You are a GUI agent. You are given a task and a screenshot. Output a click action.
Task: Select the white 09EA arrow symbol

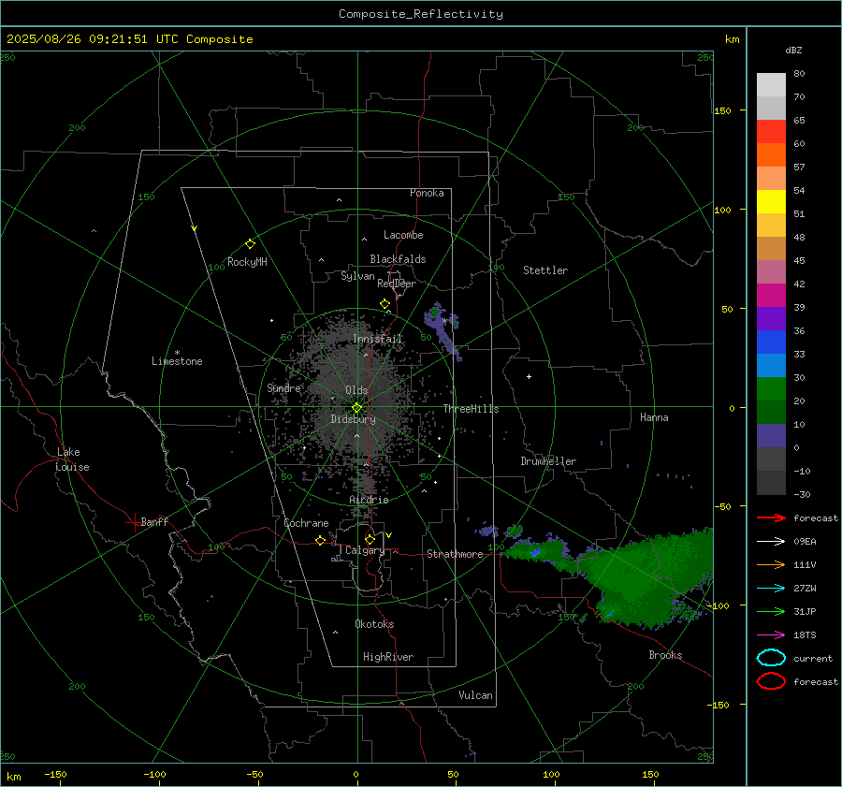[x=771, y=542]
